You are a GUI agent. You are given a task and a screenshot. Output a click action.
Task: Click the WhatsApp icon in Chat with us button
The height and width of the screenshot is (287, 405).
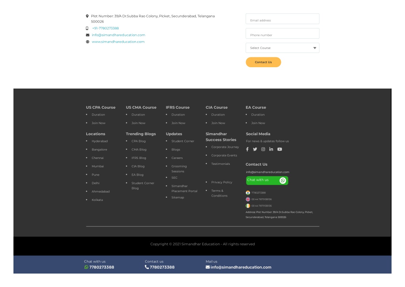[282, 180]
